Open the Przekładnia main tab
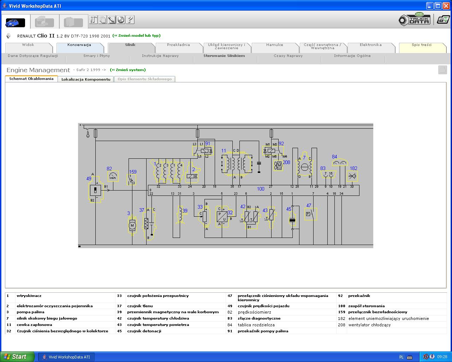 click(x=178, y=45)
